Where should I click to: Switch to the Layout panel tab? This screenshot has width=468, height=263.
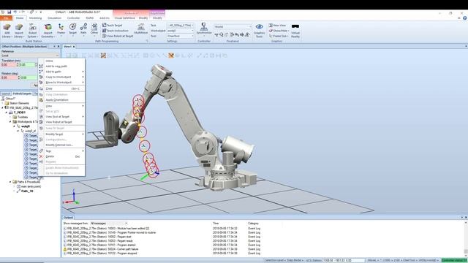6,94
